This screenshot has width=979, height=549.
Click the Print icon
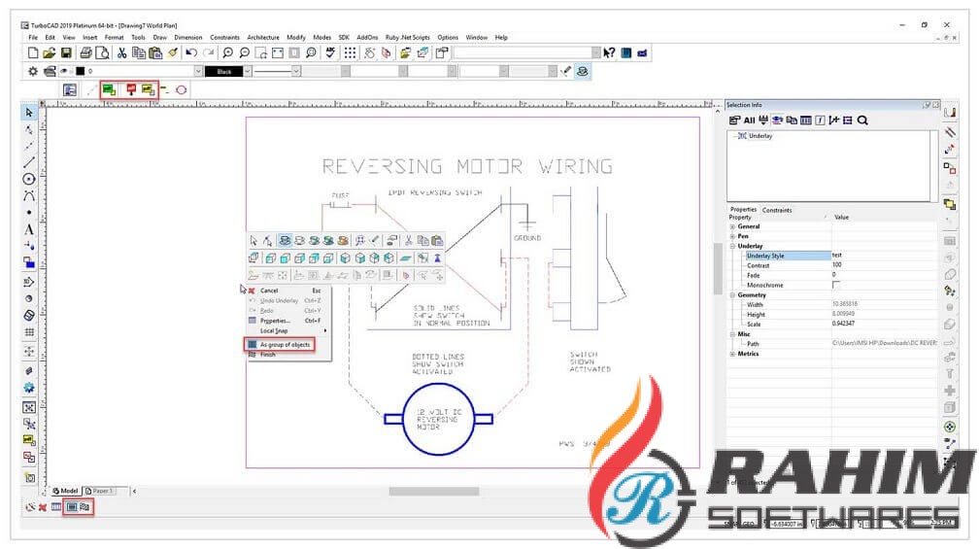point(86,53)
